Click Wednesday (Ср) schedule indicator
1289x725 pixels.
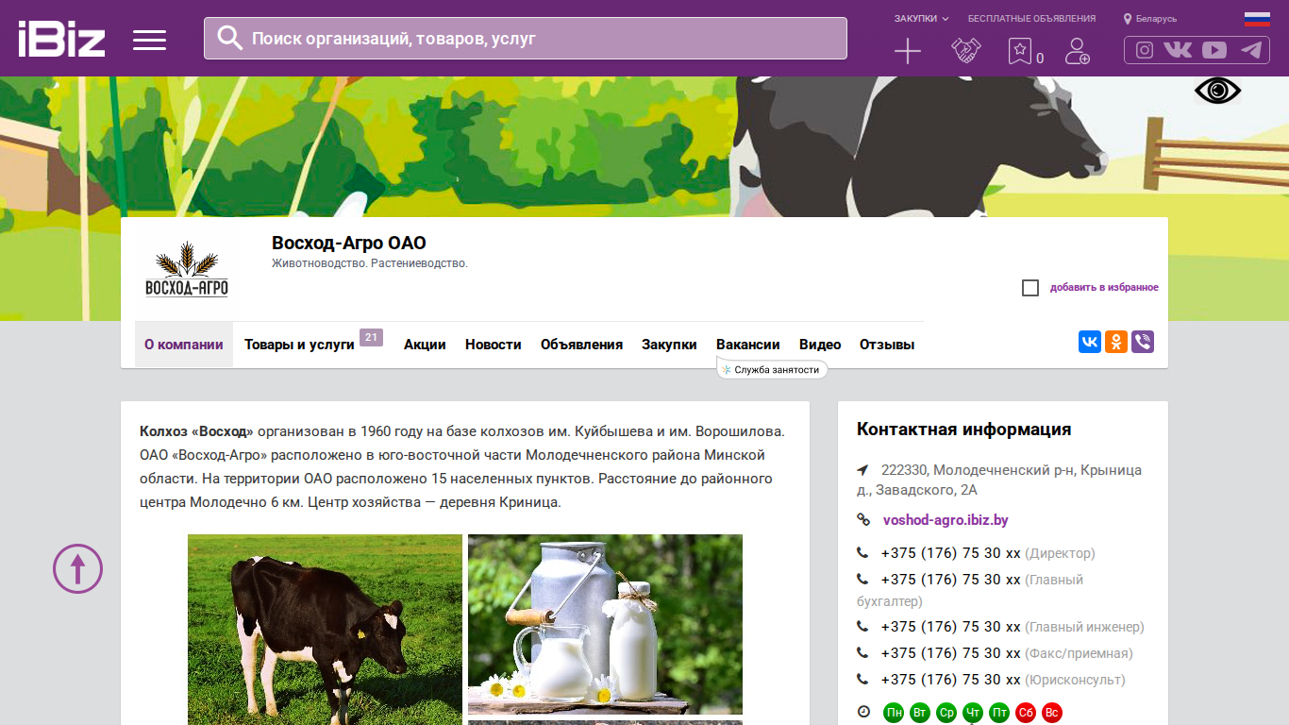tap(946, 713)
